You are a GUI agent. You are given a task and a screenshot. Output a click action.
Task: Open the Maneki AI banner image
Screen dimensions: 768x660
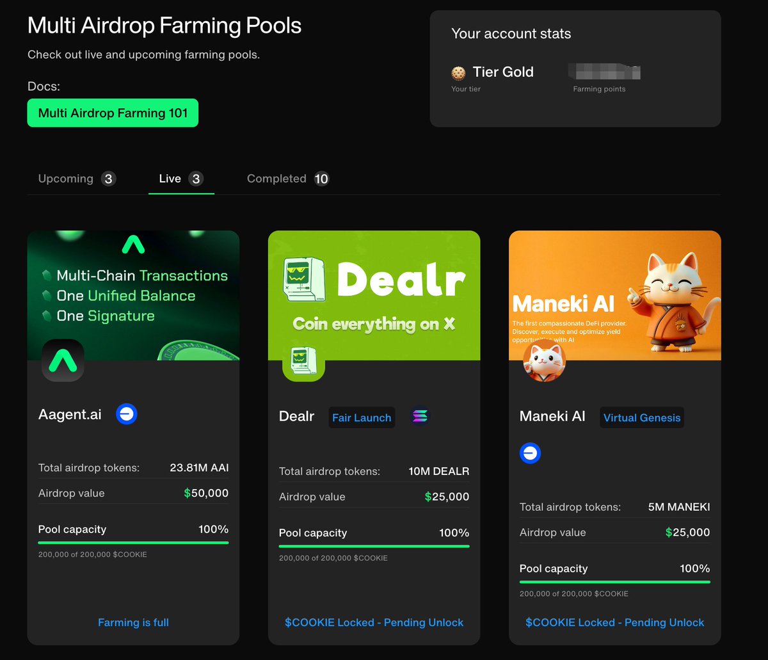[614, 295]
